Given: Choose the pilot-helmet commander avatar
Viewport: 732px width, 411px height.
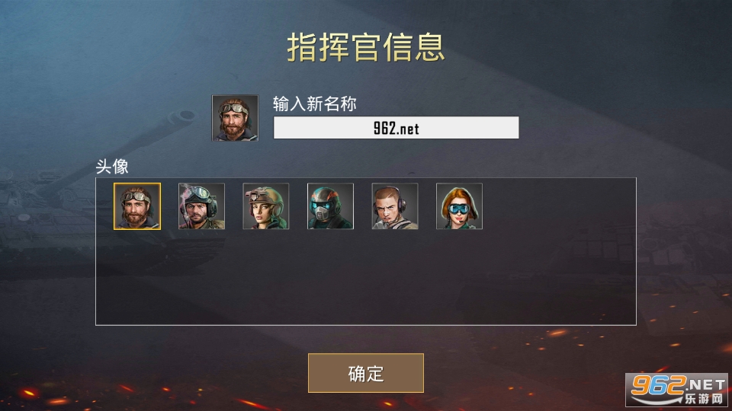Looking at the screenshot, I should (201, 206).
